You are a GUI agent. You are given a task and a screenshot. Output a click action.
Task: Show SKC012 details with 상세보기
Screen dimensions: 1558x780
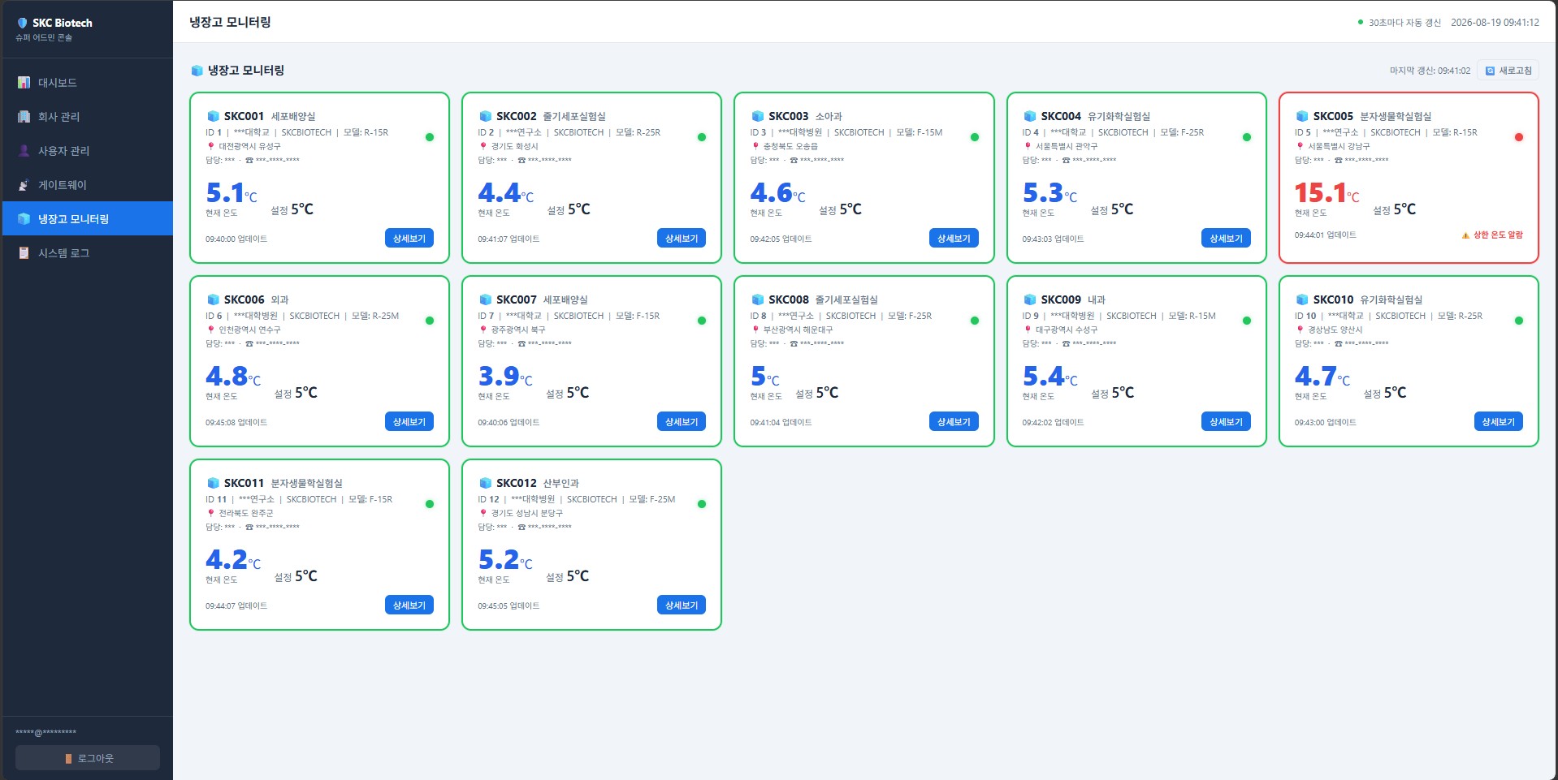coord(681,605)
